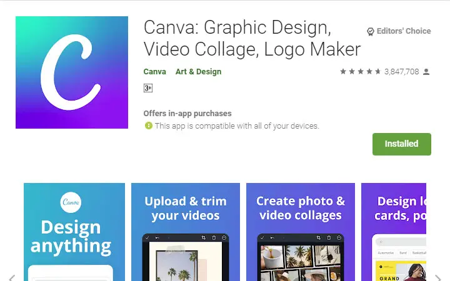Open the Create photo & video collages screenshot

click(301, 232)
